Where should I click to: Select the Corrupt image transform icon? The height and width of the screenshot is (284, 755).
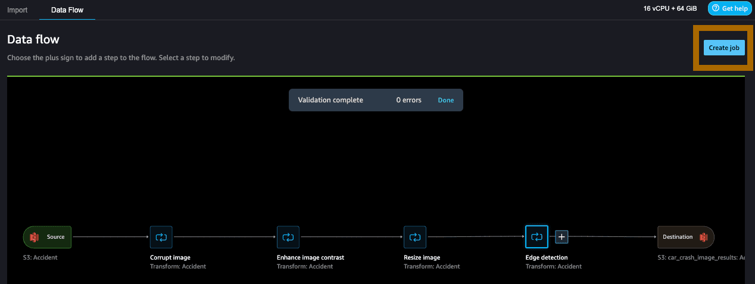[x=161, y=237]
